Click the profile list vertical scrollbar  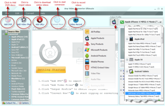(x=162, y=38)
